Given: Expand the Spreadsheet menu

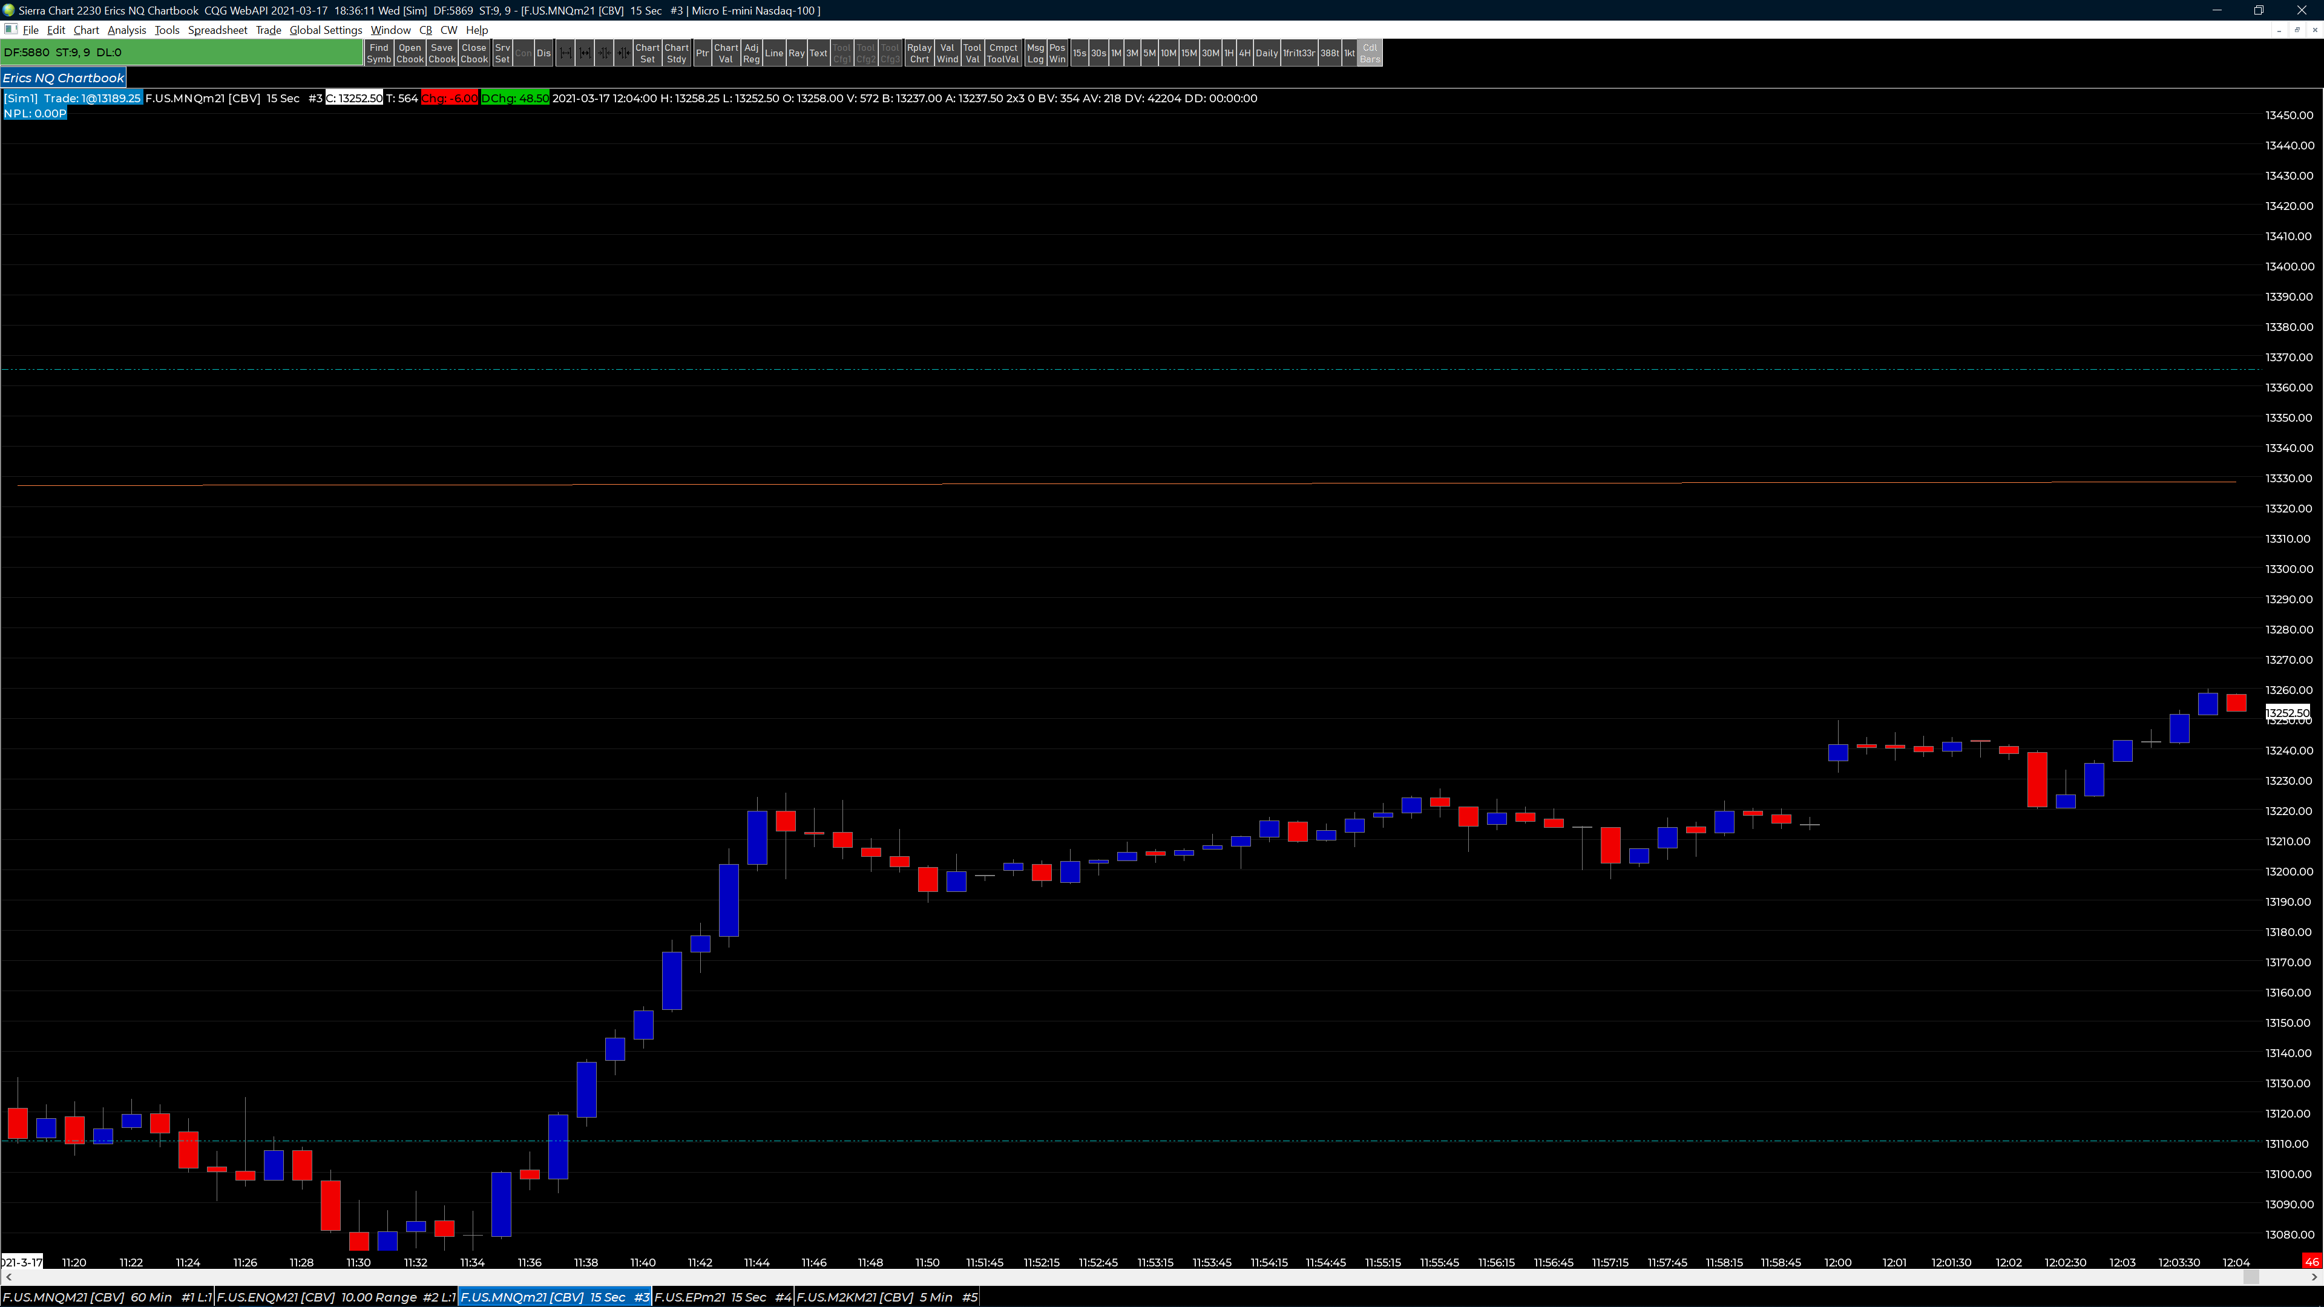Looking at the screenshot, I should coord(217,30).
